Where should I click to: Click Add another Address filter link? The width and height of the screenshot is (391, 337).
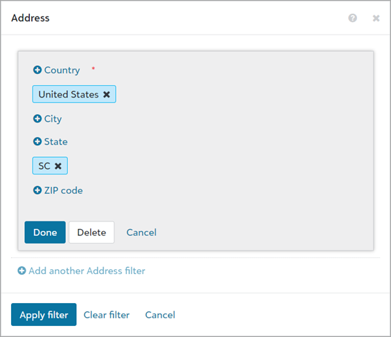point(87,271)
